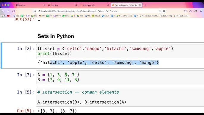The height and width of the screenshot is (115, 204).
Task: Select the intersection code cell
Action: coord(120,97)
